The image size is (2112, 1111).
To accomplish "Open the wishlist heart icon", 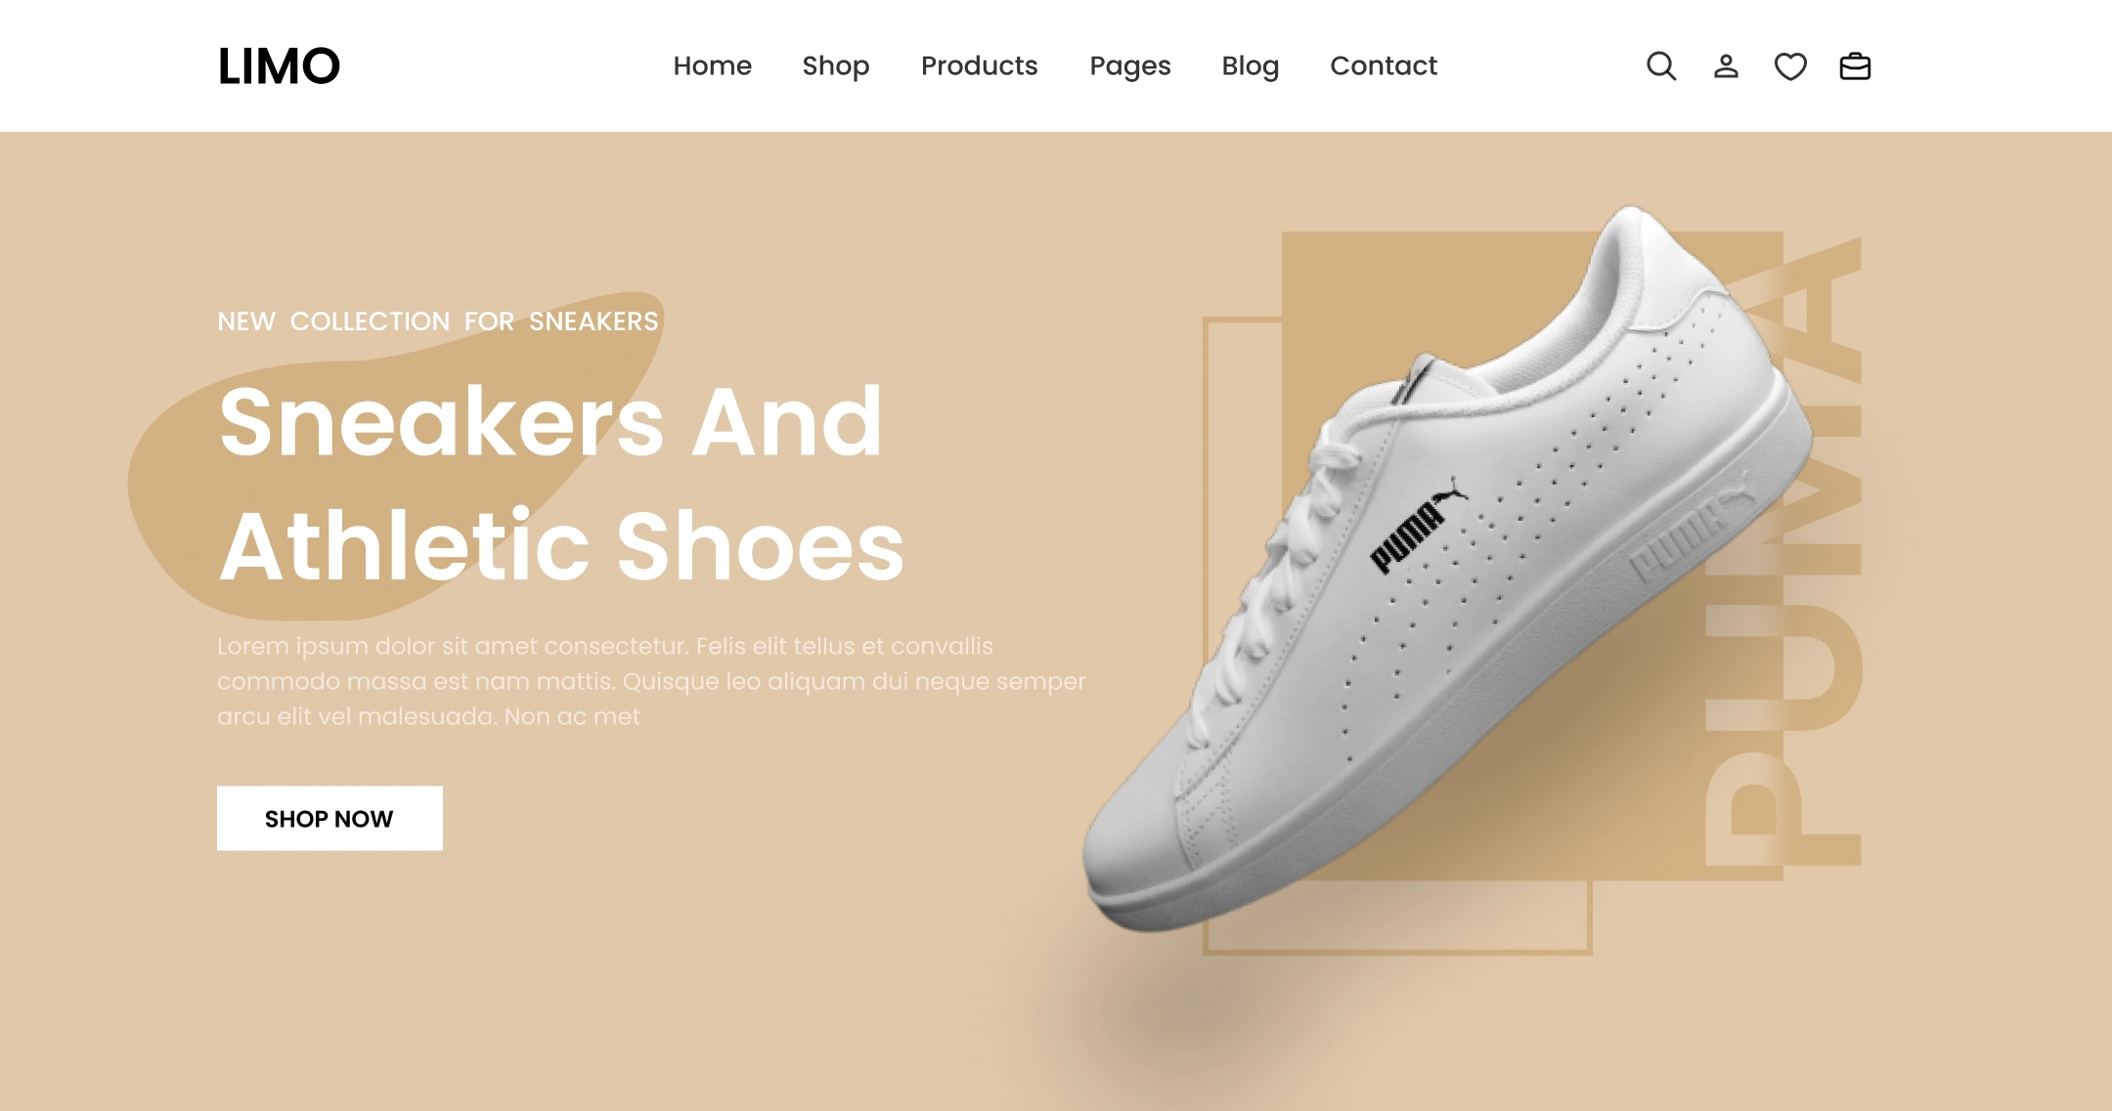I will click(x=1790, y=66).
